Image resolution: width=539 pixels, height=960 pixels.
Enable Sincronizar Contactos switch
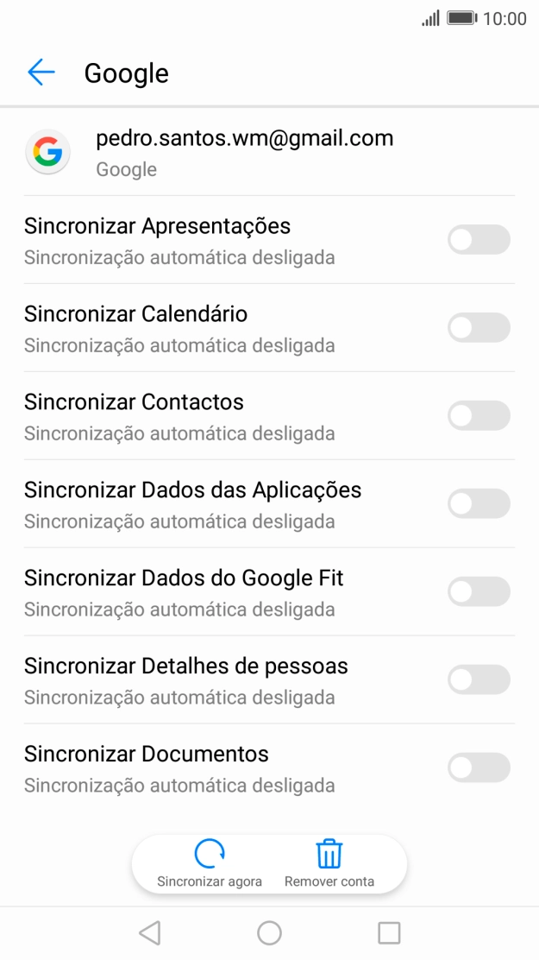[x=479, y=415]
